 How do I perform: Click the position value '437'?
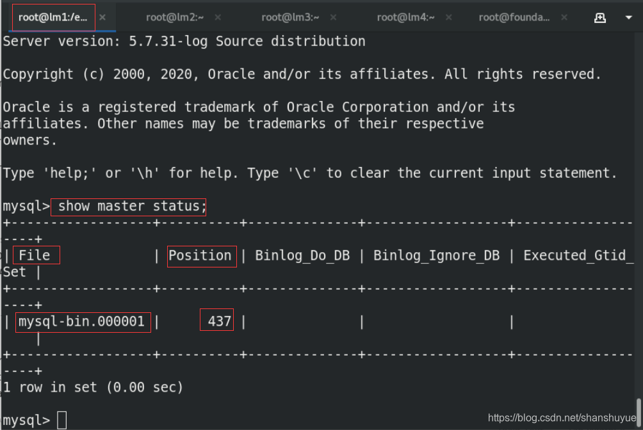point(220,321)
